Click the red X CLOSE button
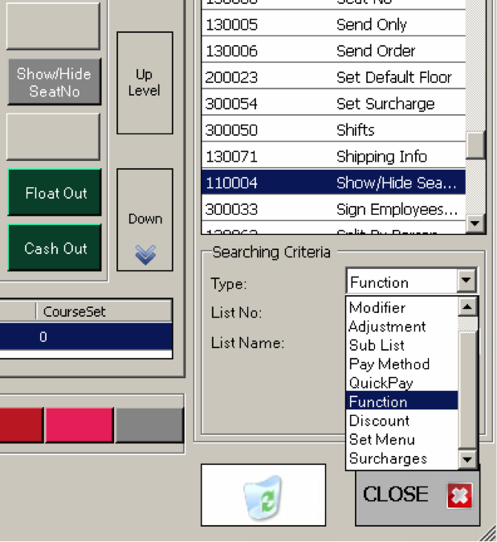This screenshot has height=542, width=497. point(417,495)
